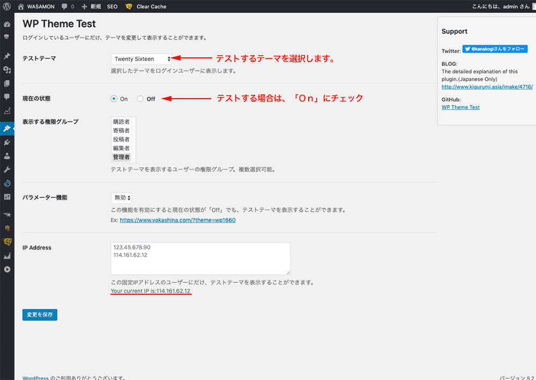Image resolution: width=536 pixels, height=380 pixels.
Task: Open the line chart icon below Comments
Action: click(7, 111)
